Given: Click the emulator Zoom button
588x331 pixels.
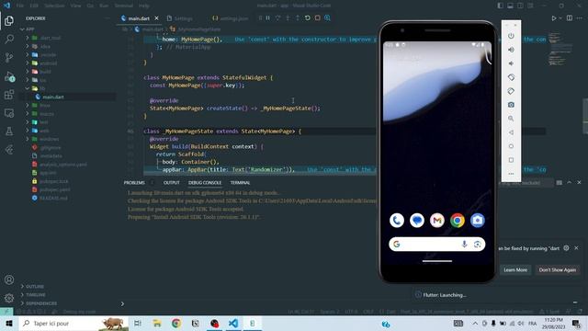Looking at the screenshot, I should [511, 119].
